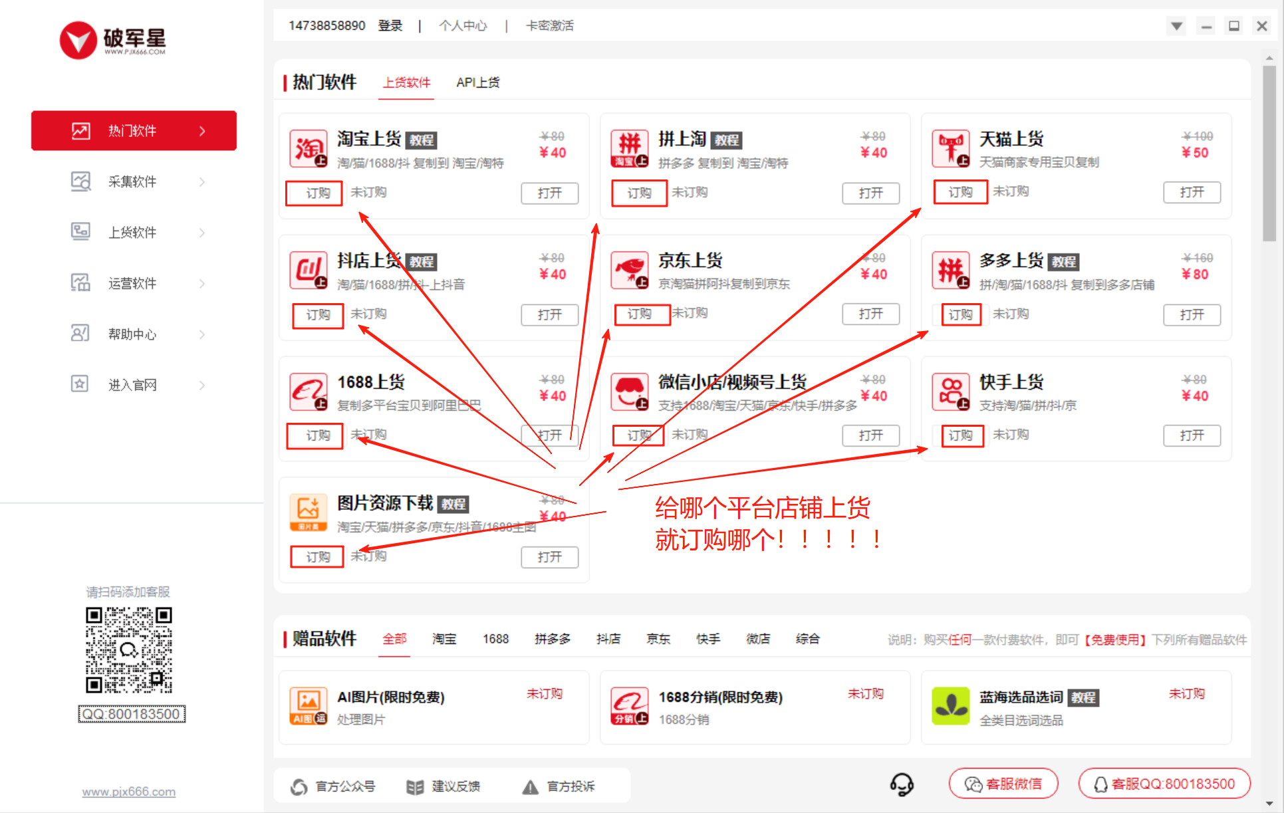
Task: Click the customer service QR code
Action: 128,649
